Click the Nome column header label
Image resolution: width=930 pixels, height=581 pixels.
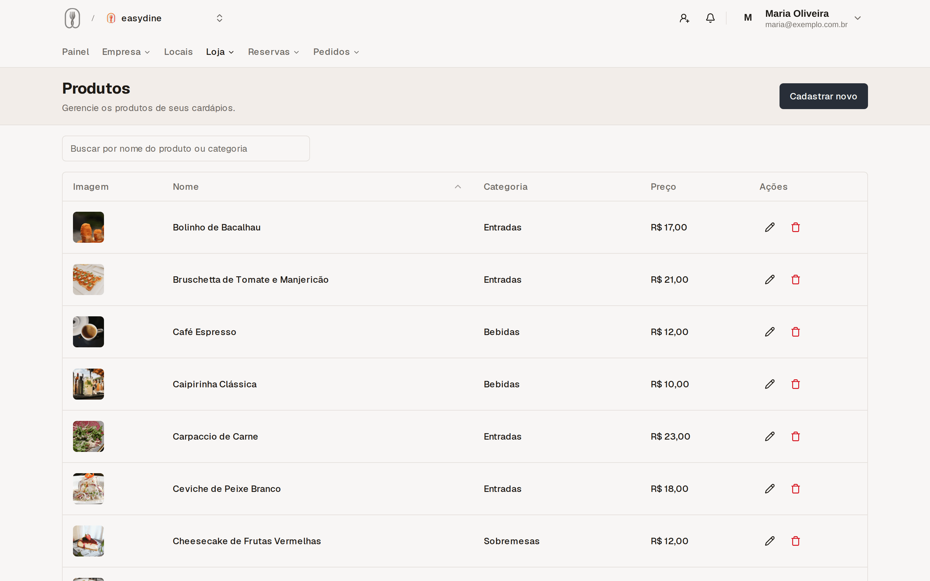[186, 187]
